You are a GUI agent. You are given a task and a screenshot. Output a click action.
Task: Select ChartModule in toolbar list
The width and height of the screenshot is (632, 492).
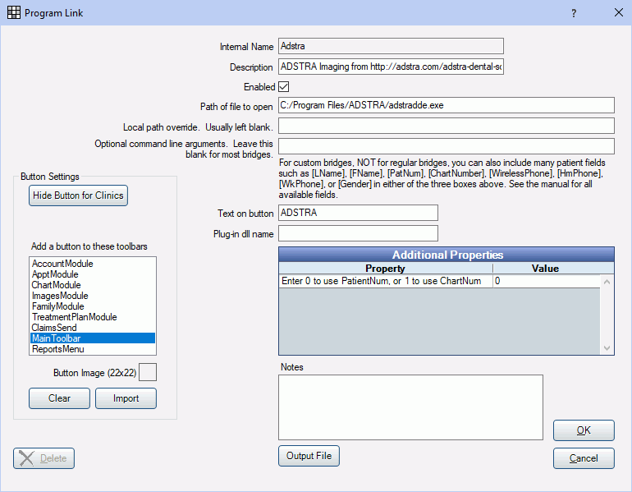pyautogui.click(x=93, y=285)
